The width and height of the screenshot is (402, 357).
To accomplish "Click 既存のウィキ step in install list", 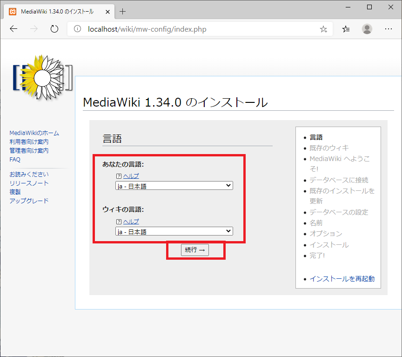I will coord(329,148).
